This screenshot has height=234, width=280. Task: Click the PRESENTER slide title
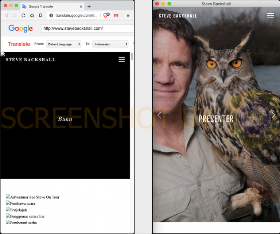point(216,119)
